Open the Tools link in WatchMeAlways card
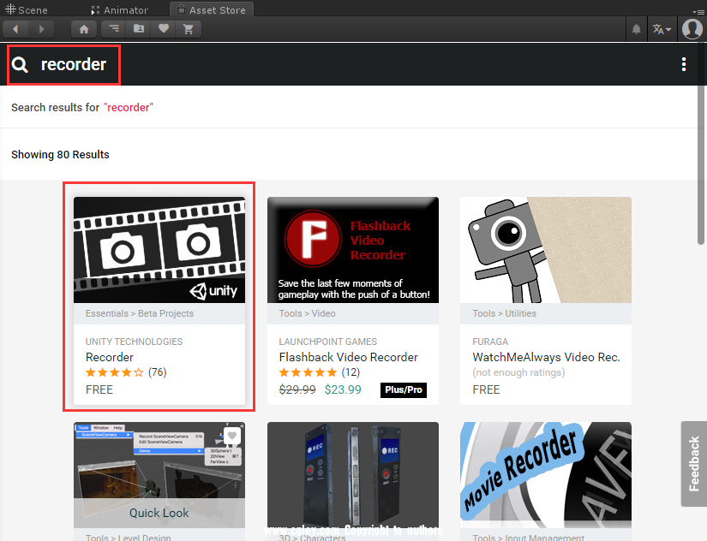 pyautogui.click(x=484, y=313)
